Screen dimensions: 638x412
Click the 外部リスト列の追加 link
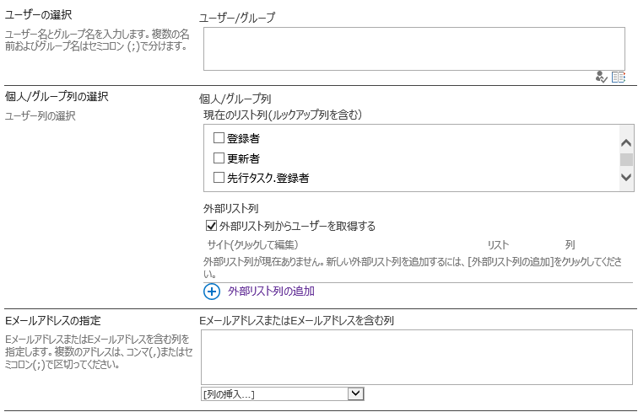(x=271, y=292)
